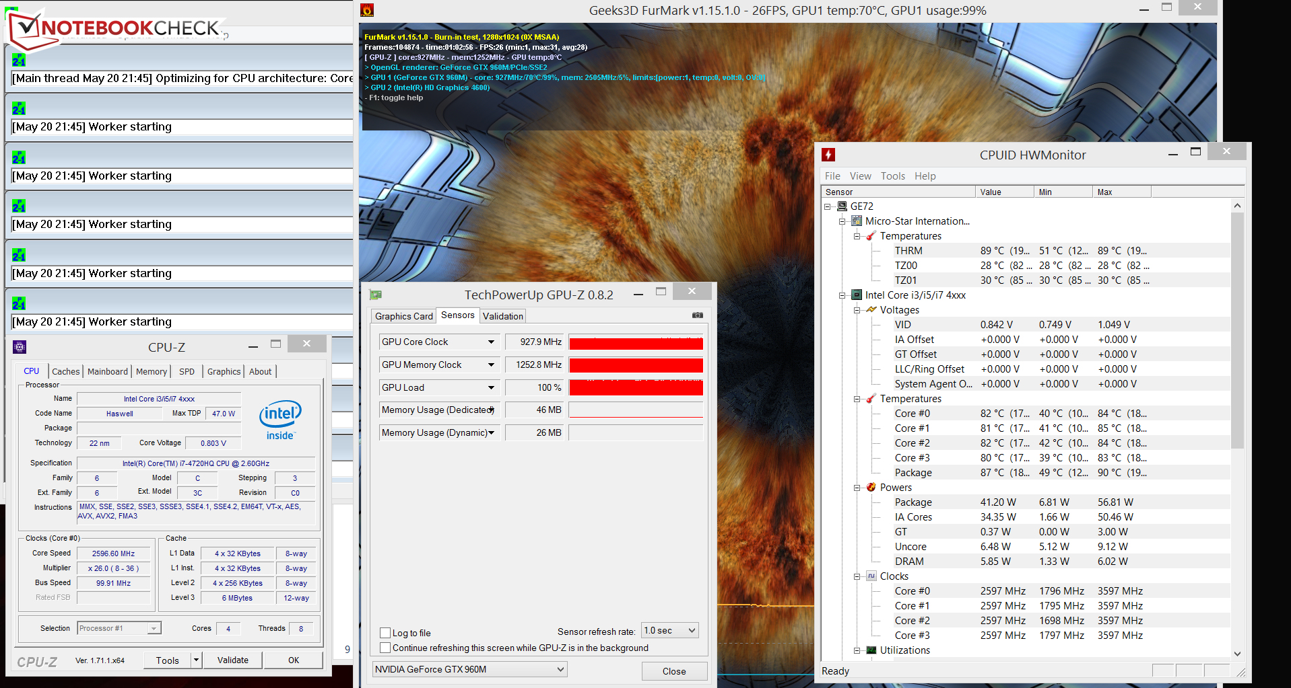
Task: Switch to Memory tab in CPU-Z
Action: click(152, 371)
